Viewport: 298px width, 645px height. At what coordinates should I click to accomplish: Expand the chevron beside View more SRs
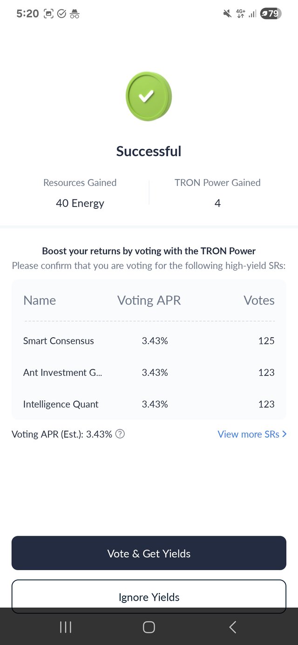284,434
